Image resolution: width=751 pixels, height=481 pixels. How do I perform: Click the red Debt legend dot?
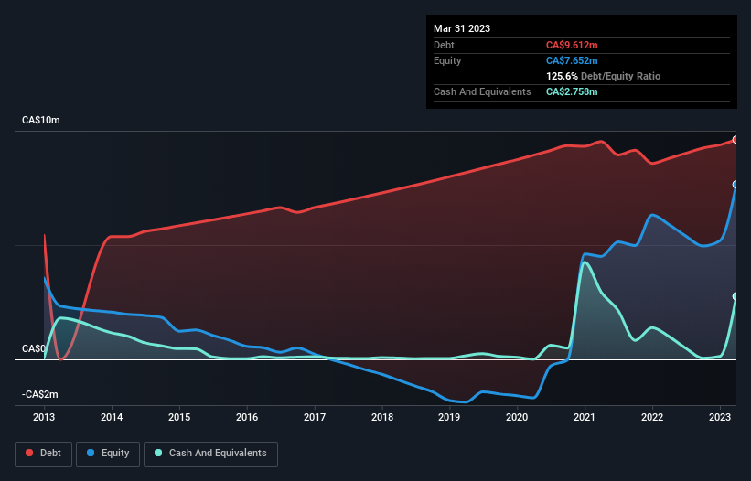point(29,453)
